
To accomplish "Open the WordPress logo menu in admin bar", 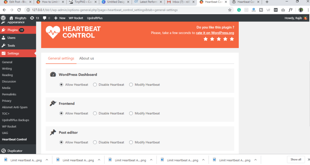I will pos(3,18).
